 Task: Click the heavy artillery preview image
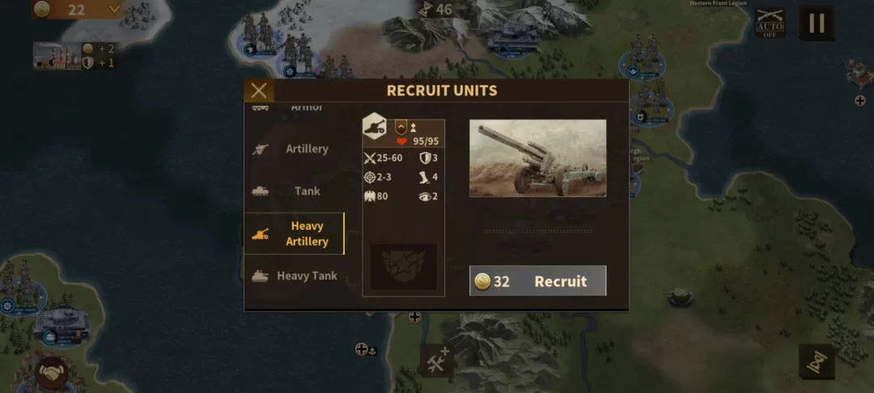tap(537, 158)
